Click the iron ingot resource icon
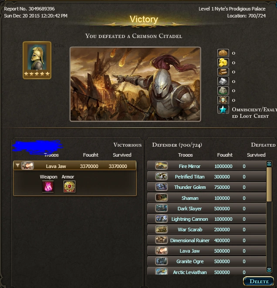The height and width of the screenshot is (288, 277). coord(223,81)
